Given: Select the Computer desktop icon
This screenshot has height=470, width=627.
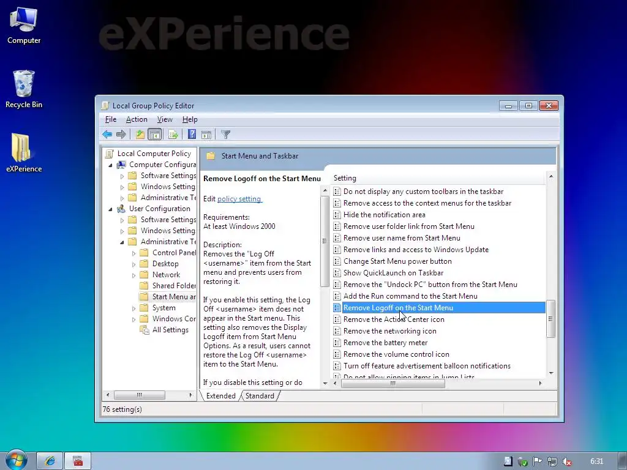Looking at the screenshot, I should tap(24, 25).
